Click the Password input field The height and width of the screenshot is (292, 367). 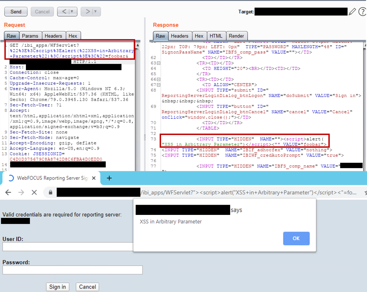[73, 270]
